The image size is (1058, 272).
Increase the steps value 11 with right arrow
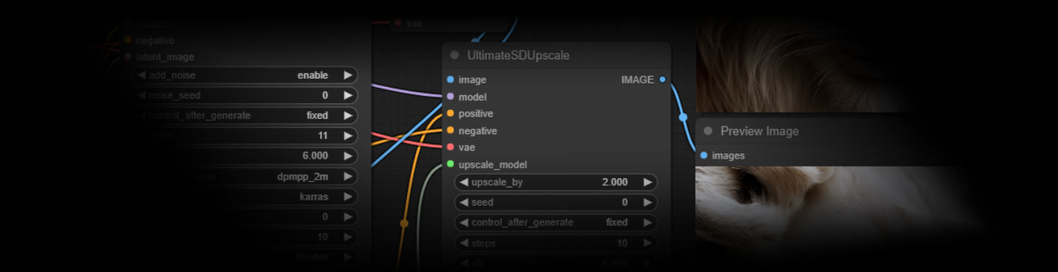(348, 135)
